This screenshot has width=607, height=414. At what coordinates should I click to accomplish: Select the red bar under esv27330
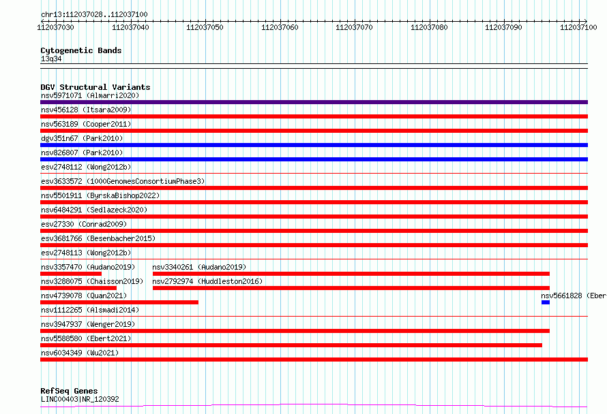[x=314, y=231]
